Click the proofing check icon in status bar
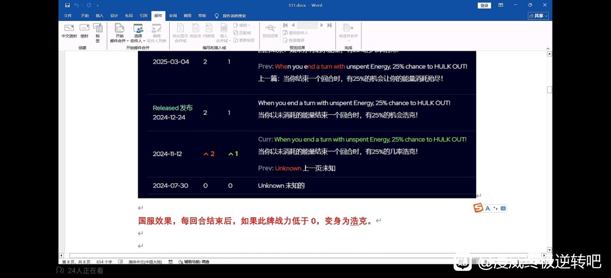 (121, 262)
